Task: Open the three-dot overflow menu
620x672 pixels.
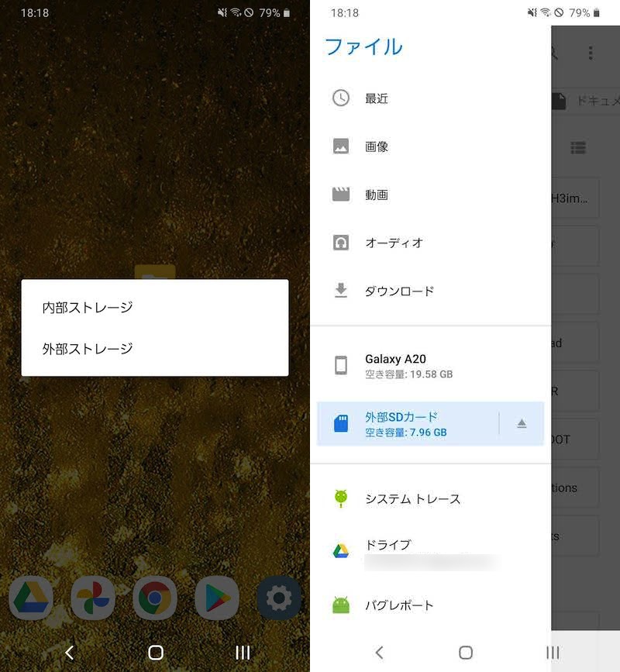Action: tap(591, 53)
